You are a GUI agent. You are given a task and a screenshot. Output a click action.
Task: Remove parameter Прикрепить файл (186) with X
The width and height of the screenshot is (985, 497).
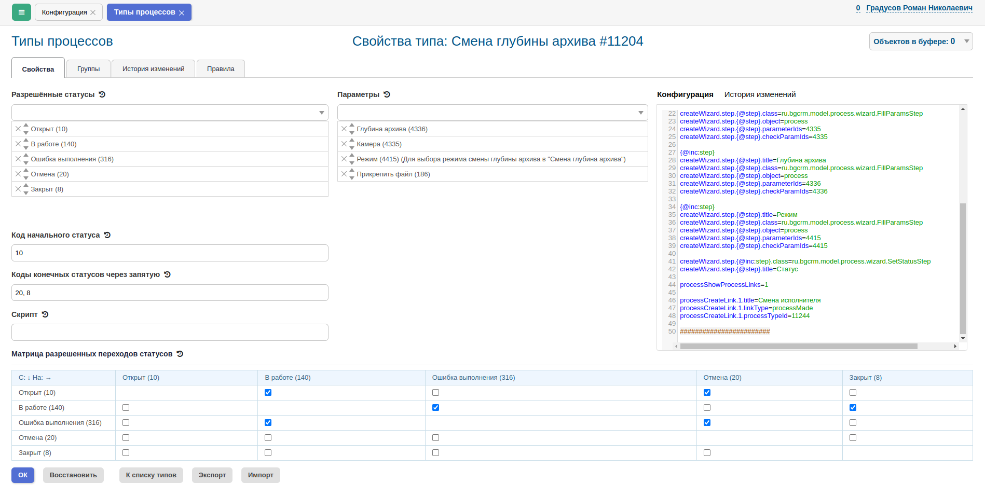[344, 174]
